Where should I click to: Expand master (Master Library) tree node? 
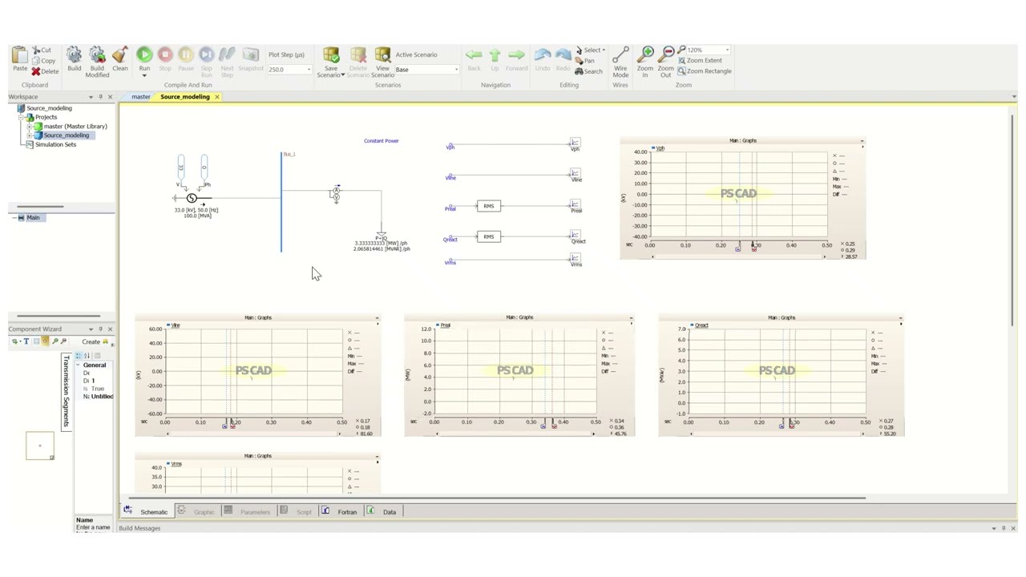pos(29,127)
